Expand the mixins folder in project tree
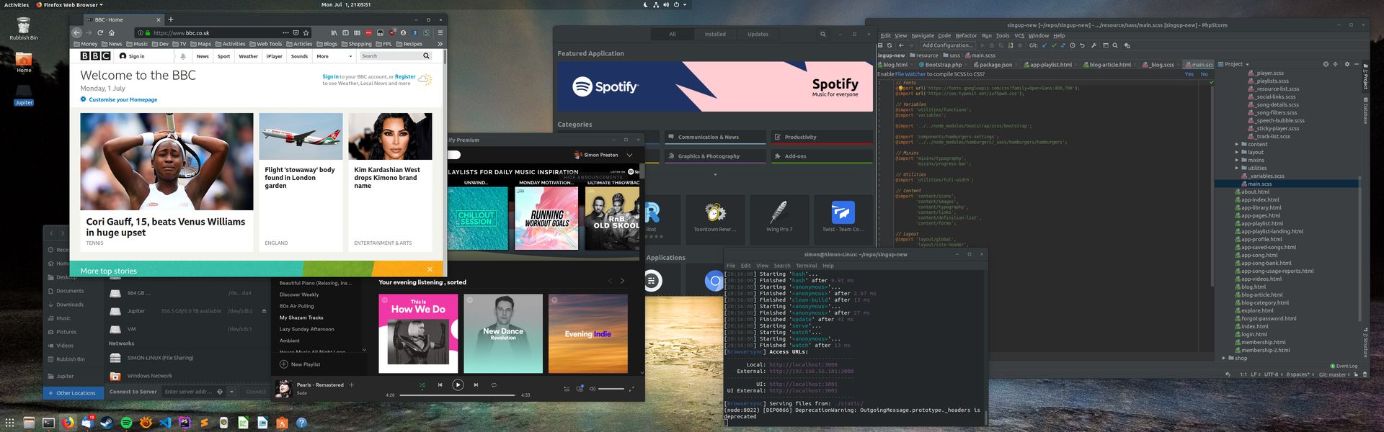 1237,161
